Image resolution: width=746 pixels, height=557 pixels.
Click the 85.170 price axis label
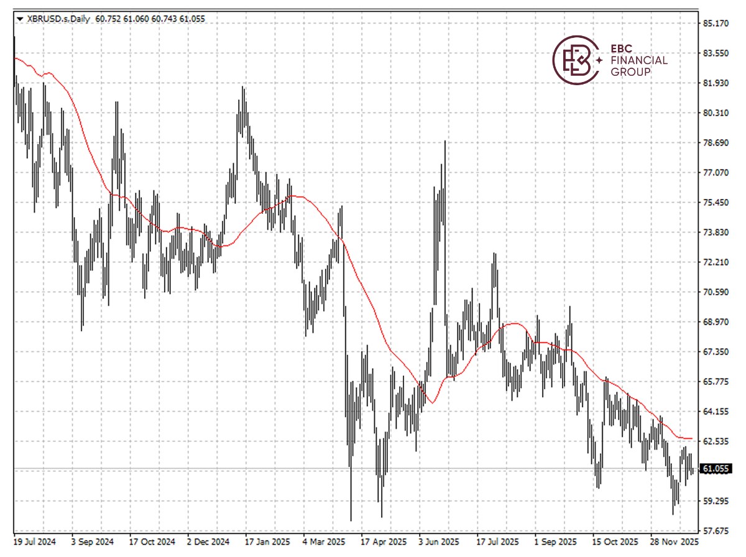tap(716, 24)
